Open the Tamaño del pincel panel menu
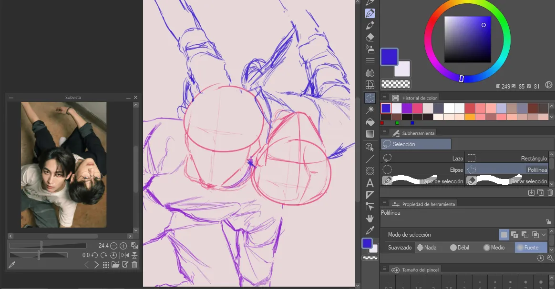The width and height of the screenshot is (555, 289). (384, 269)
